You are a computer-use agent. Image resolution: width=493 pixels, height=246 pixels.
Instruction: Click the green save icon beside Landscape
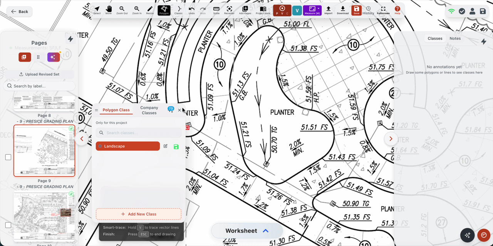coord(176,147)
